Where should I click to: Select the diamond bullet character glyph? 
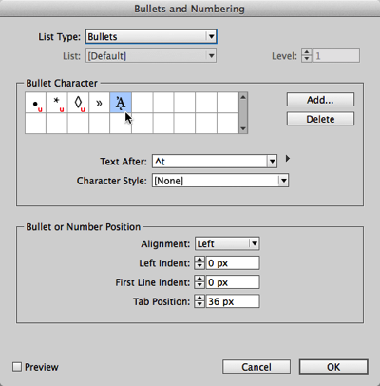click(x=78, y=103)
